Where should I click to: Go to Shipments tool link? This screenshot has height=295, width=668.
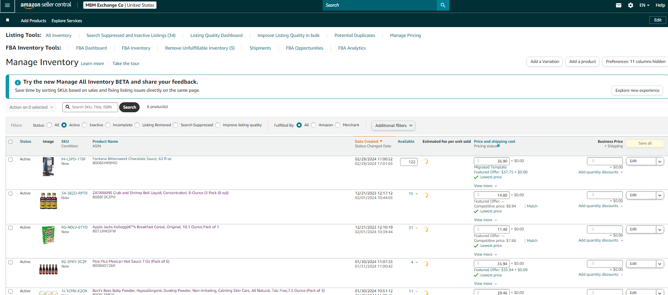(x=260, y=48)
